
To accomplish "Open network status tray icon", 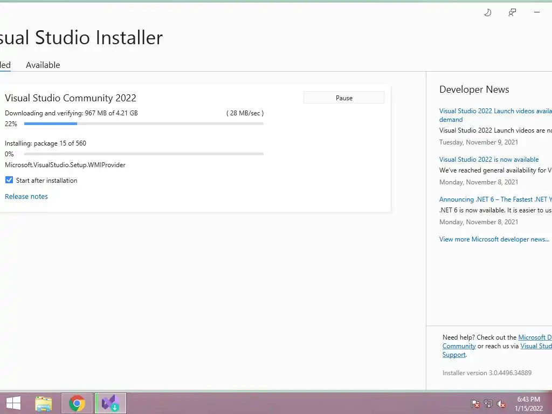I will [488, 403].
